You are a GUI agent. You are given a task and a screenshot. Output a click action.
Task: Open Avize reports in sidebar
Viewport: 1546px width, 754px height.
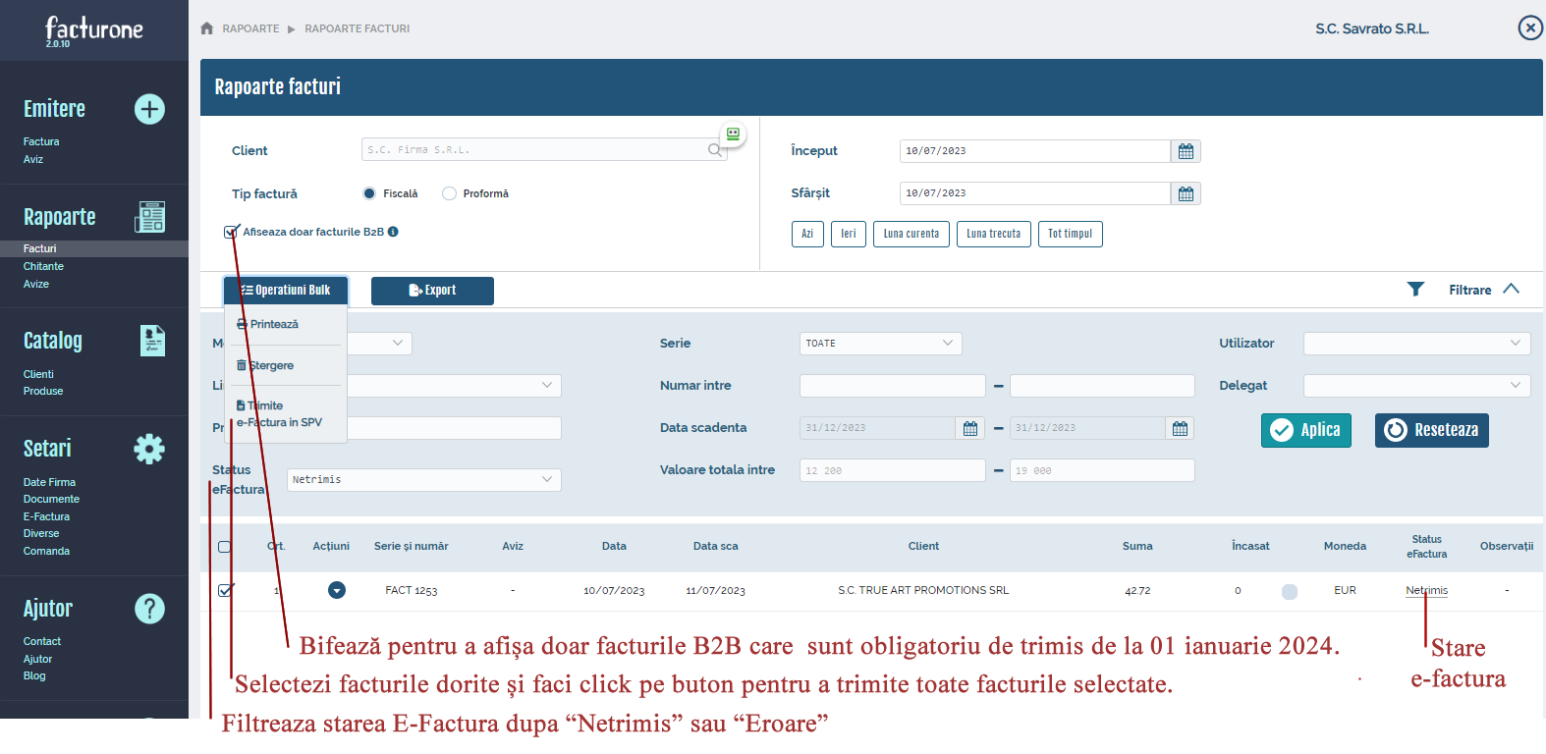coord(36,284)
